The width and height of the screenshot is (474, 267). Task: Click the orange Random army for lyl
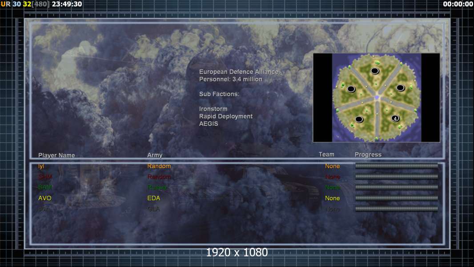click(159, 166)
